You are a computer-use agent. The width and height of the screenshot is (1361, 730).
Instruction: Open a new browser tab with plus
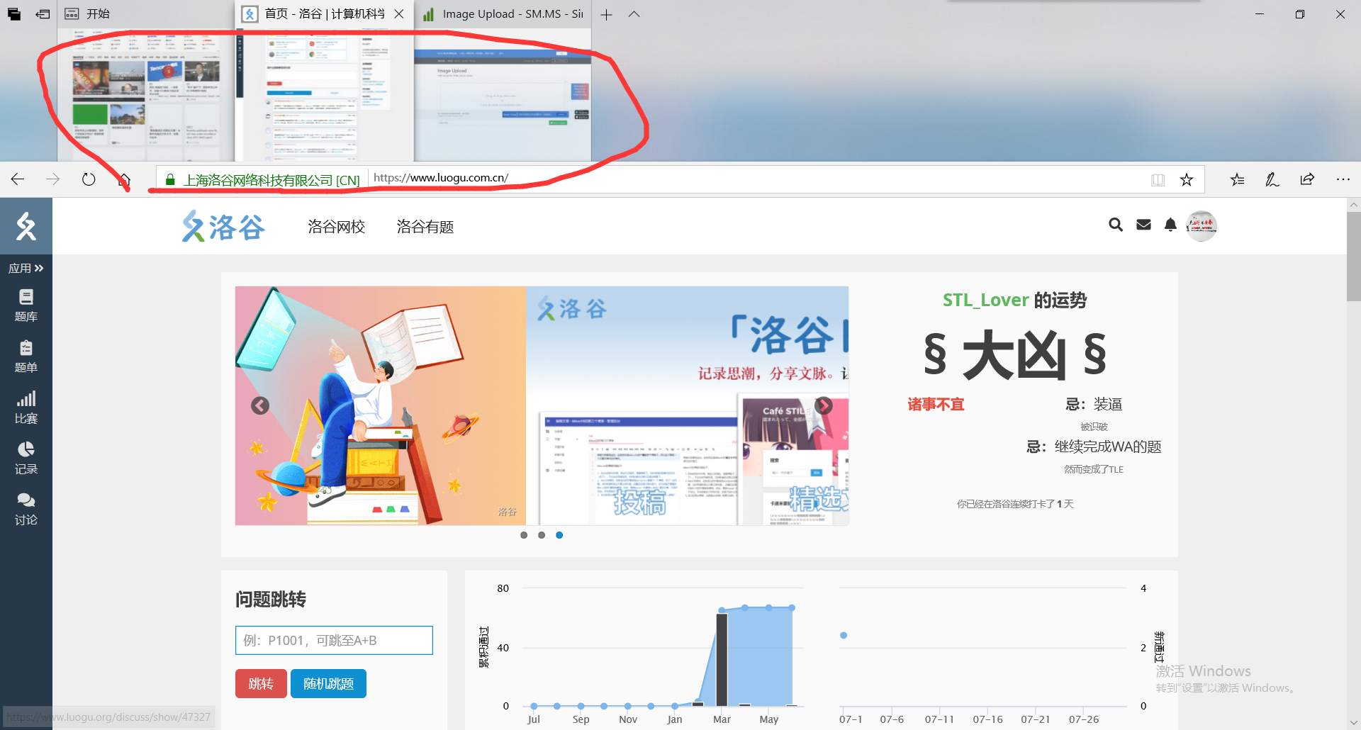pyautogui.click(x=606, y=14)
